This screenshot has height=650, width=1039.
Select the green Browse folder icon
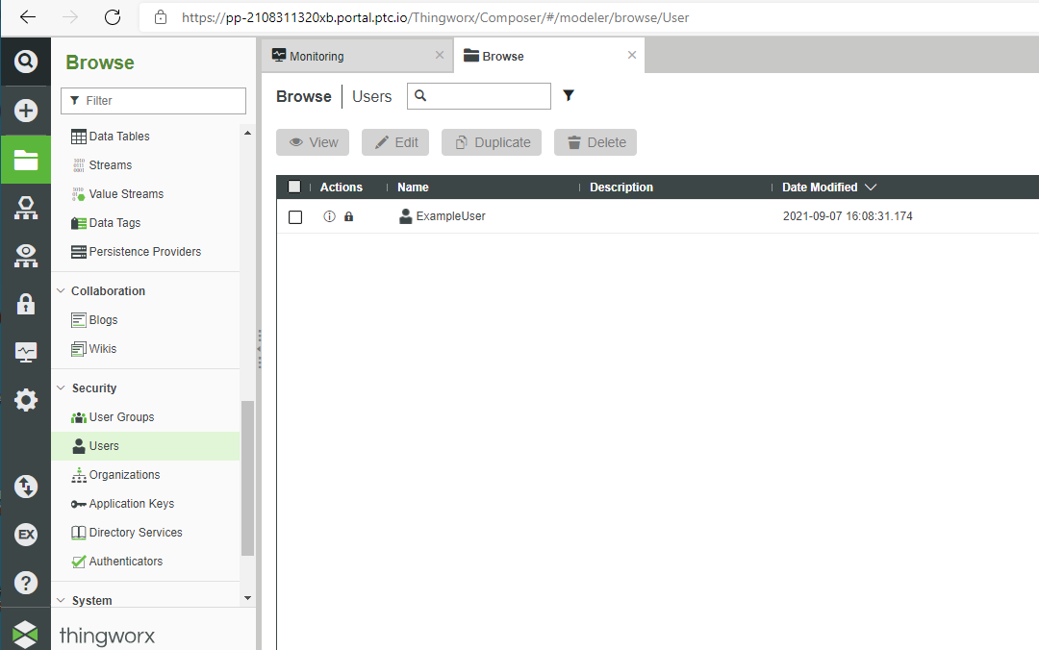25,158
